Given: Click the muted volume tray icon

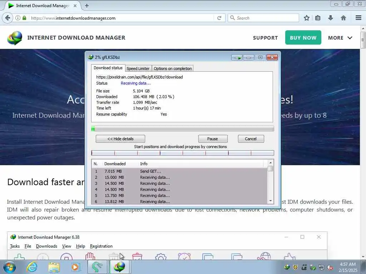Looking at the screenshot, I should pos(330,268).
